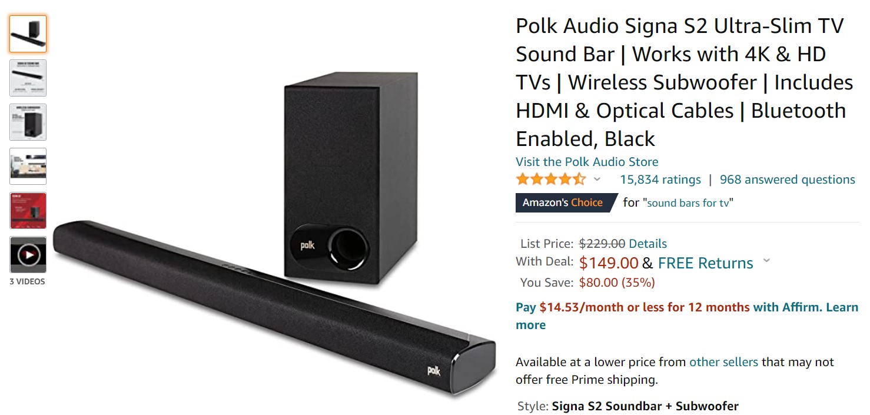Open the 3 VIDEOS label
Viewport: 870px width, 415px height.
[27, 281]
